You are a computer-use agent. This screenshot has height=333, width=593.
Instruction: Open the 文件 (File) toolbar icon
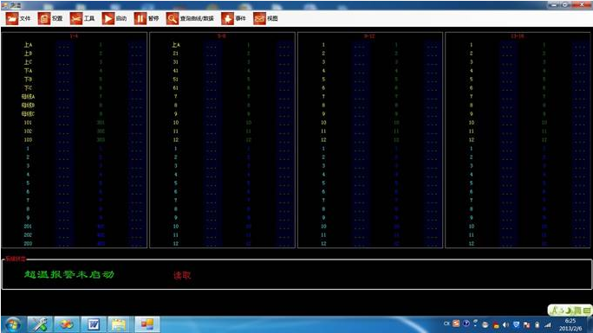[x=12, y=18]
